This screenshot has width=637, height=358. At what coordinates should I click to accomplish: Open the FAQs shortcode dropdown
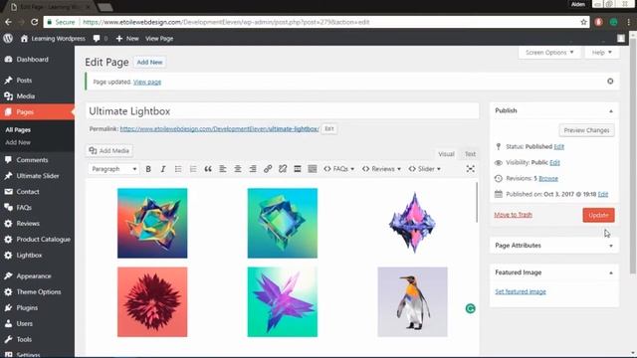(338, 169)
